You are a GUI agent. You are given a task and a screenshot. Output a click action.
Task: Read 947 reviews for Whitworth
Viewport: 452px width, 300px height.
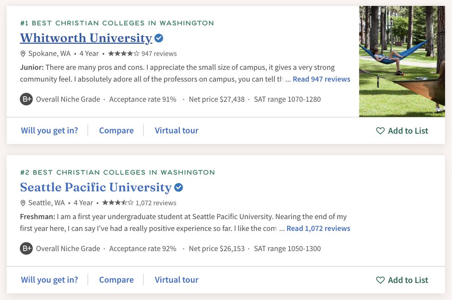point(321,79)
